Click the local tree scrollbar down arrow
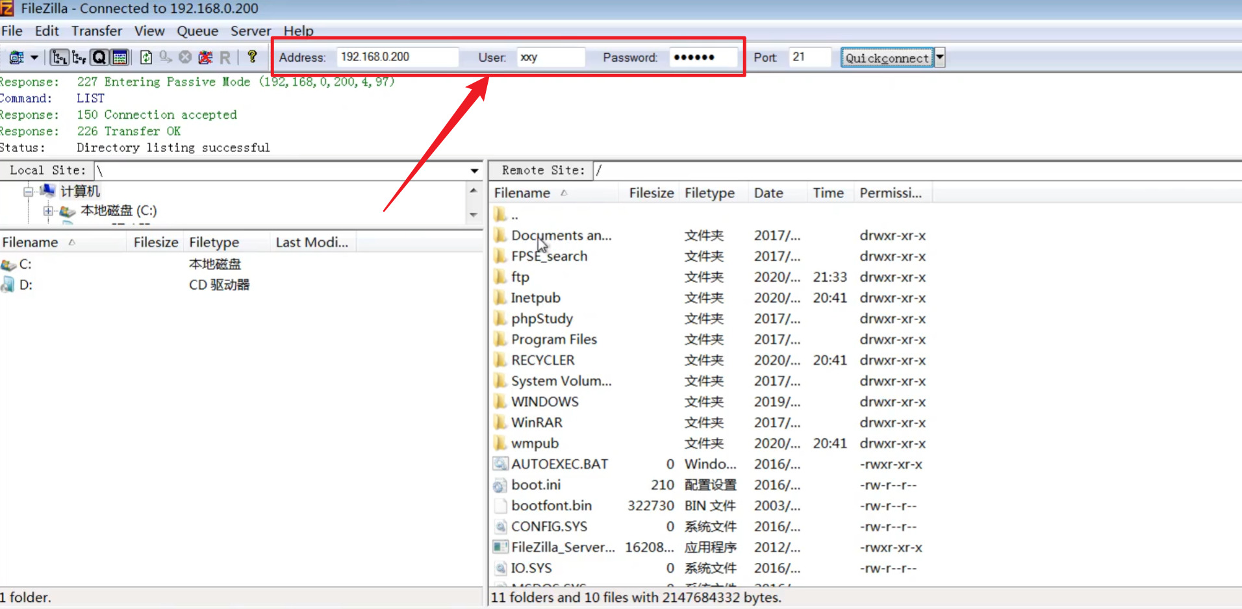The height and width of the screenshot is (609, 1242). coord(474,215)
